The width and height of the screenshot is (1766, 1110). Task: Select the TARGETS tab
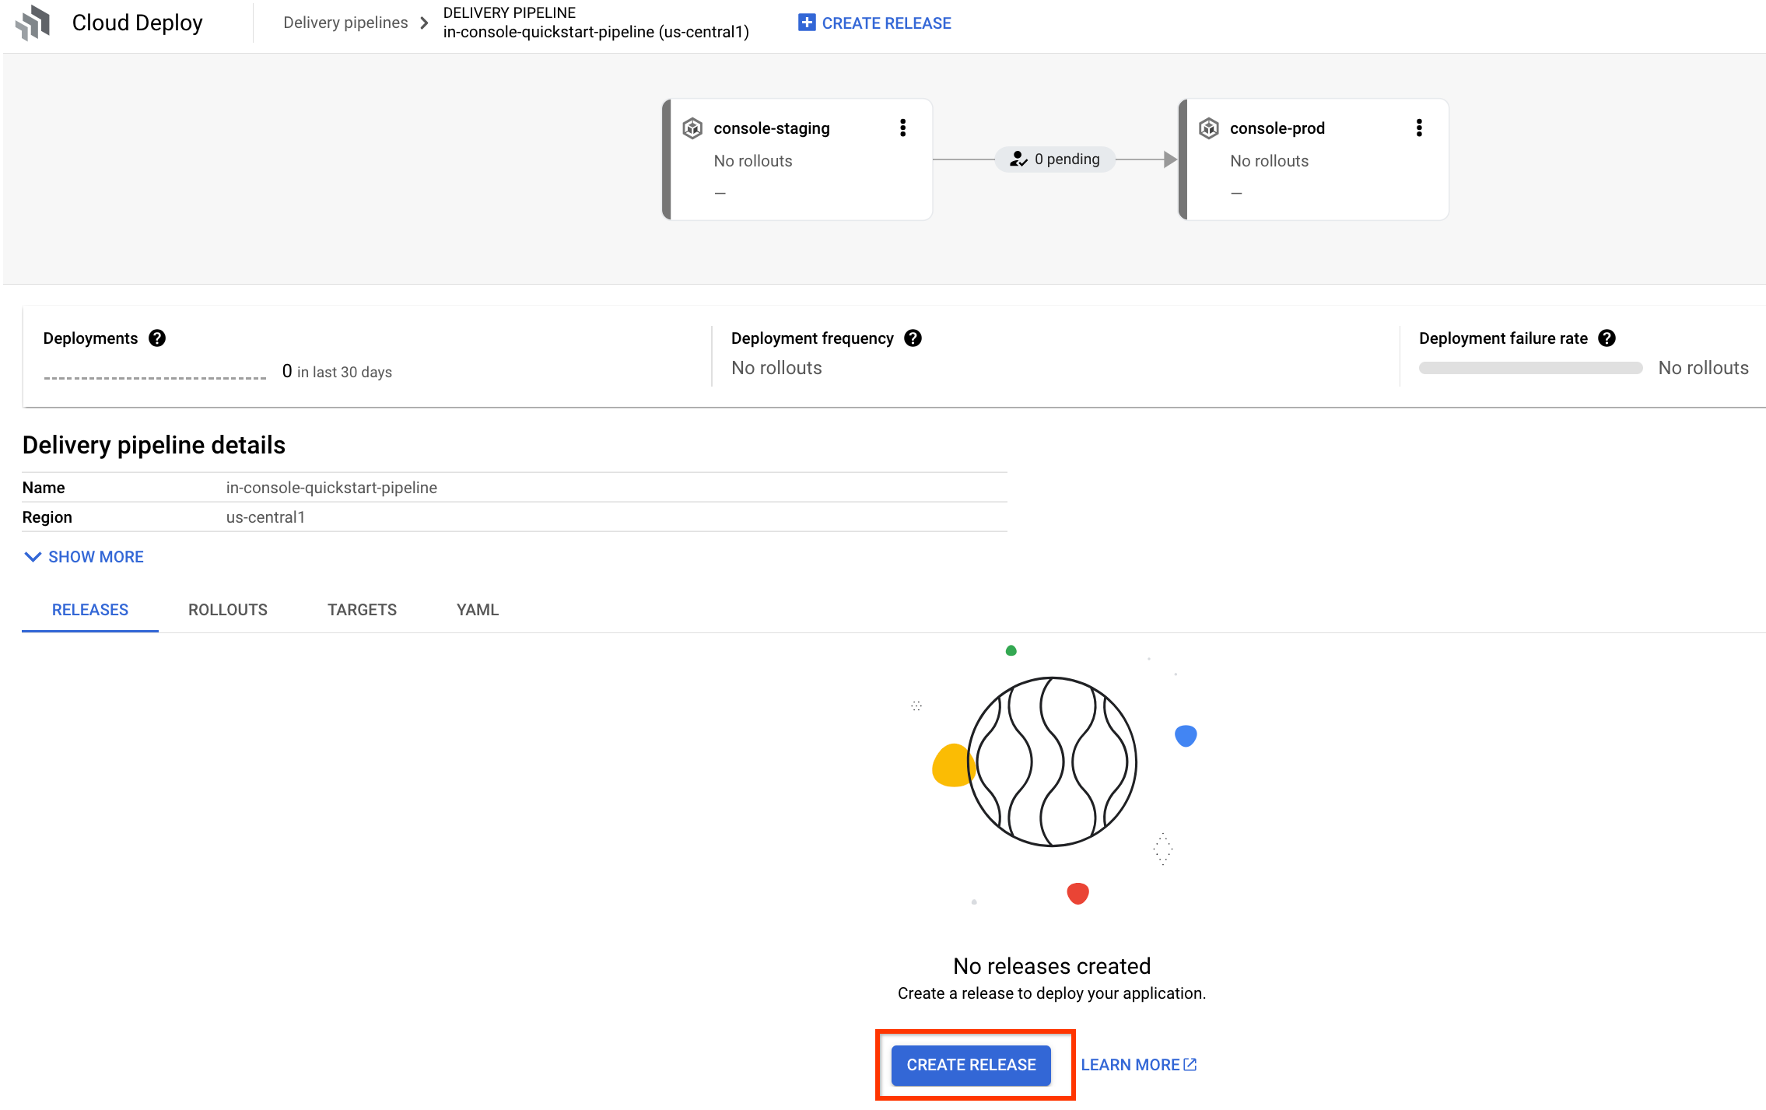pos(361,609)
